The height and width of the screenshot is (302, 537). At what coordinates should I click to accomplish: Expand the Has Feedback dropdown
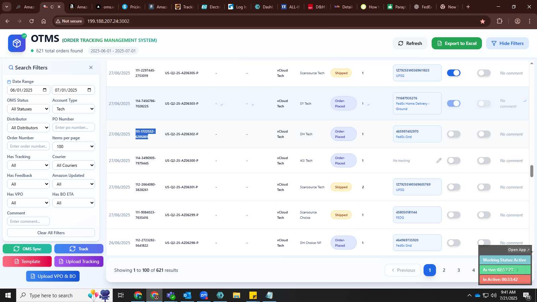(x=28, y=184)
